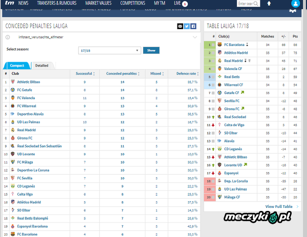Switch to the Compact tab
Image resolution: width=307 pixels, height=237 pixels.
(x=17, y=65)
